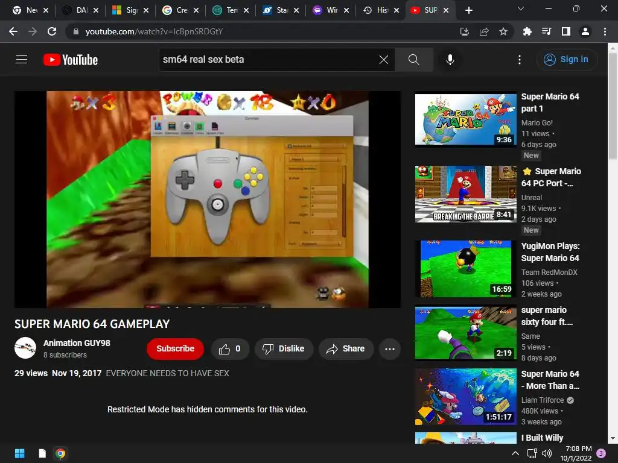Select Team RedMonDX channel name
The image size is (618, 463).
549,272
